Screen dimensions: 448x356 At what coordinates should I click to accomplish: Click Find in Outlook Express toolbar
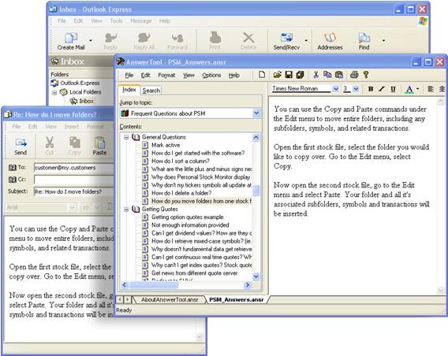[364, 42]
